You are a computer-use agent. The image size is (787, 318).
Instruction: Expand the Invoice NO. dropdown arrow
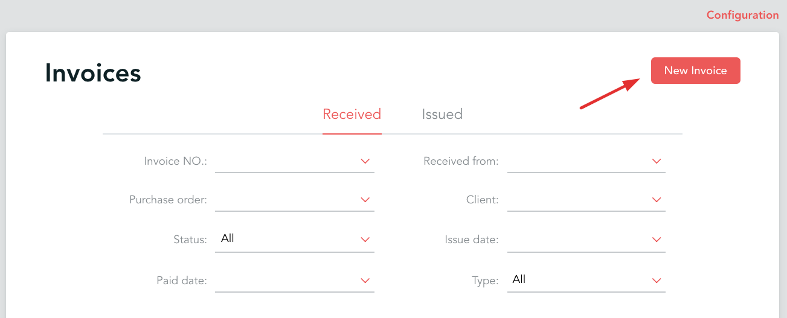tap(365, 161)
